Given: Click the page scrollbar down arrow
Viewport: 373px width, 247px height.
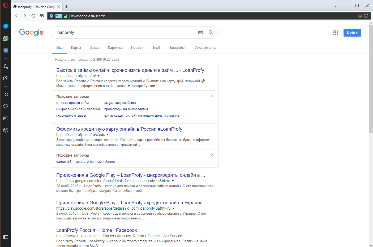Looking at the screenshot, I should point(371,245).
